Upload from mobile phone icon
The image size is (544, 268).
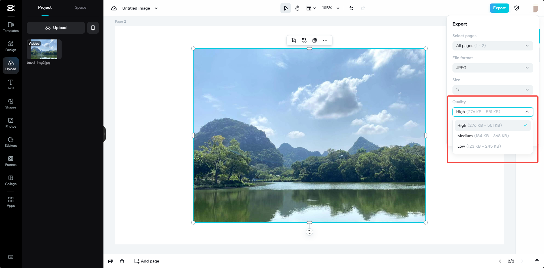point(93,28)
